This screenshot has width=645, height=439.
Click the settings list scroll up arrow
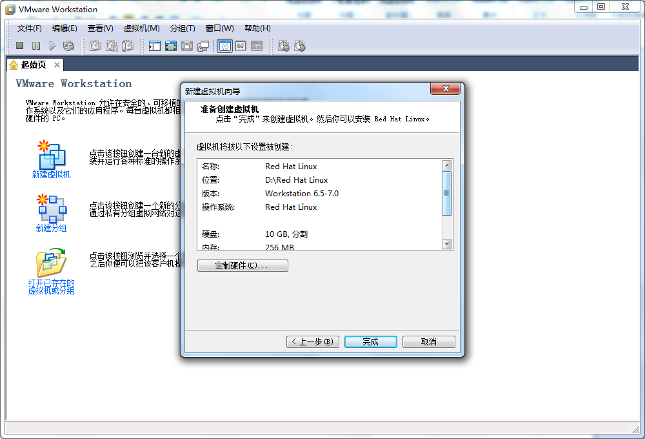click(447, 165)
